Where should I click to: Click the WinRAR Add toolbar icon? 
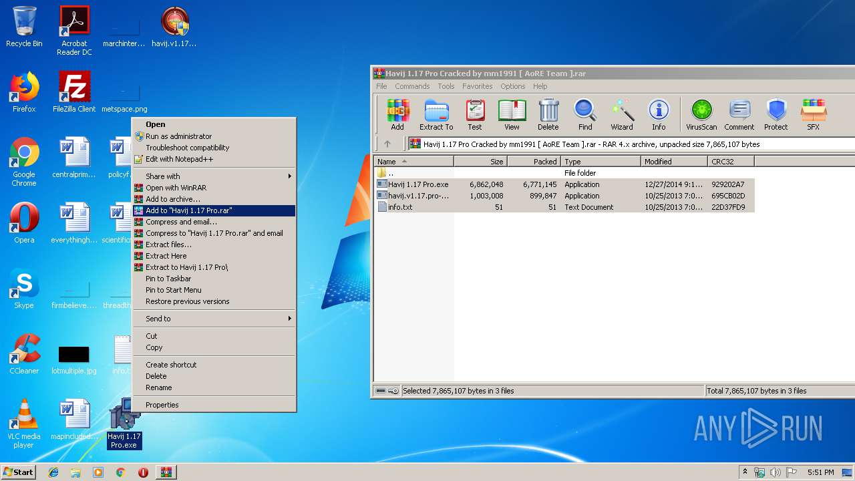point(397,114)
